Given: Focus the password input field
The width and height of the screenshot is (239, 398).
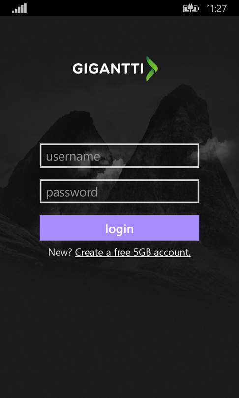Looking at the screenshot, I should point(119,192).
